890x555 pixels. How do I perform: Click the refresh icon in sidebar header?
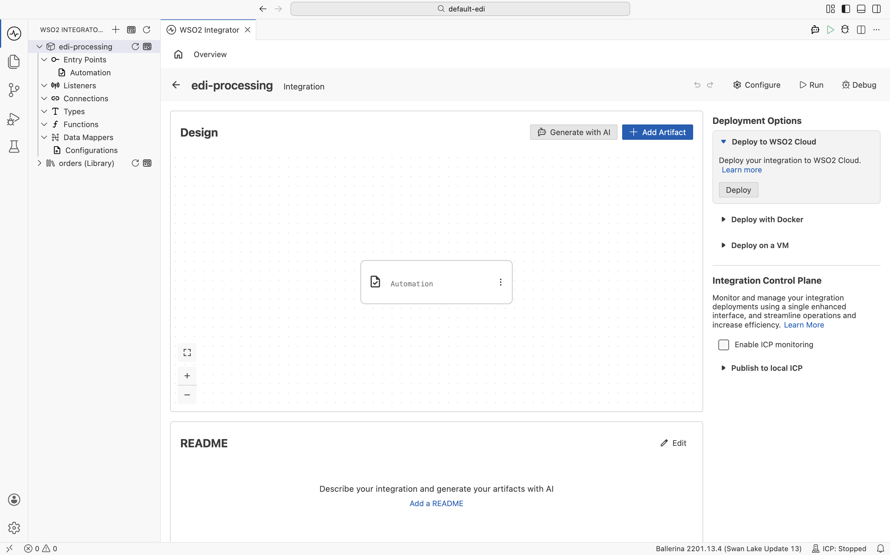pos(147,30)
